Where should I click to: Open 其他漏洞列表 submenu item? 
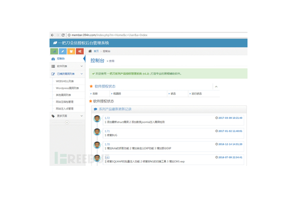coord(63,95)
